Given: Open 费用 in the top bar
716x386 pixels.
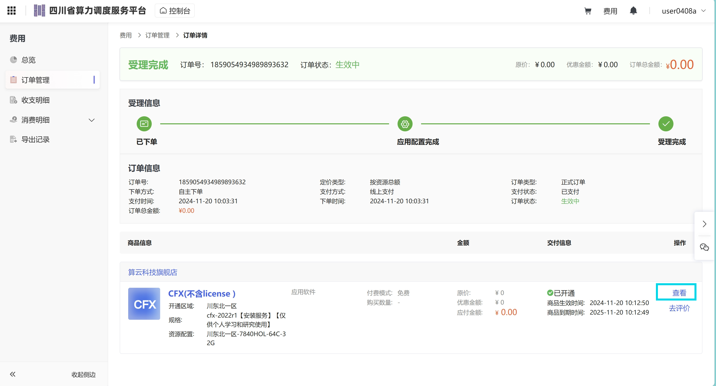Looking at the screenshot, I should tap(610, 11).
